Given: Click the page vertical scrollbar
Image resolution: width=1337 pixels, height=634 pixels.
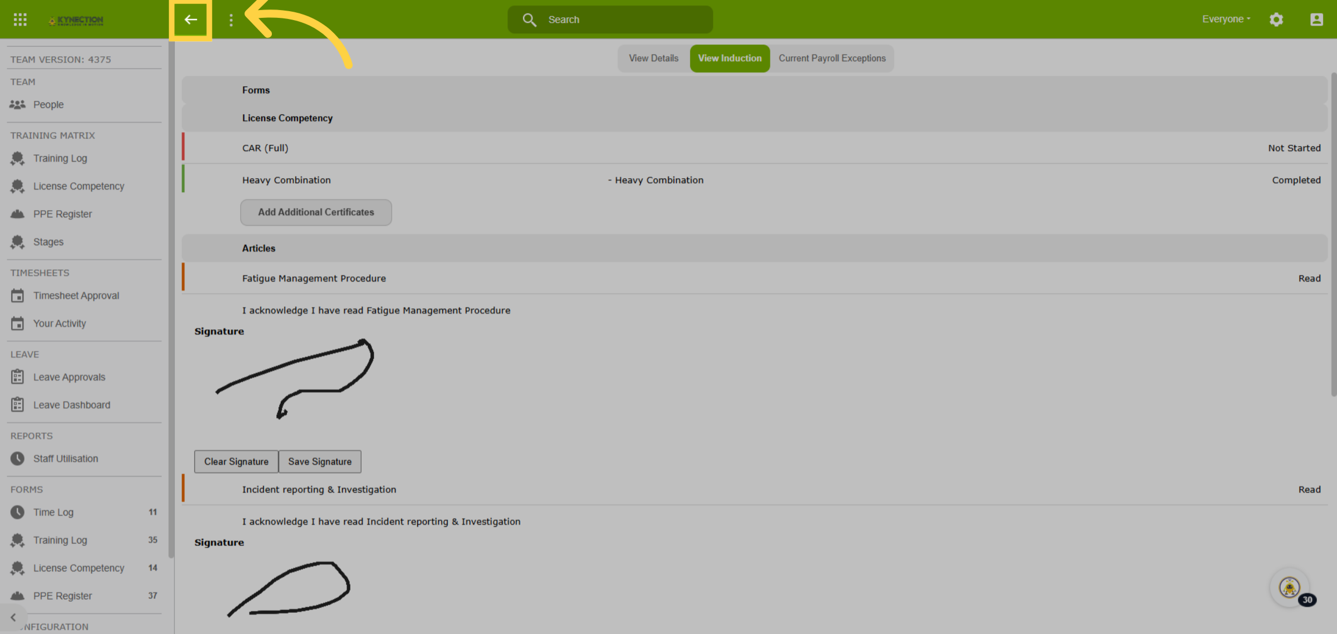Looking at the screenshot, I should [1334, 234].
